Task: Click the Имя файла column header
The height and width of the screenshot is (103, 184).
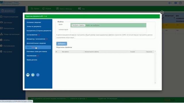Action: [x=65, y=52]
